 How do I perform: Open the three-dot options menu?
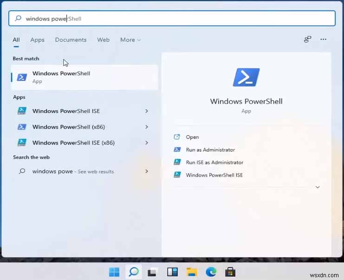[323, 39]
